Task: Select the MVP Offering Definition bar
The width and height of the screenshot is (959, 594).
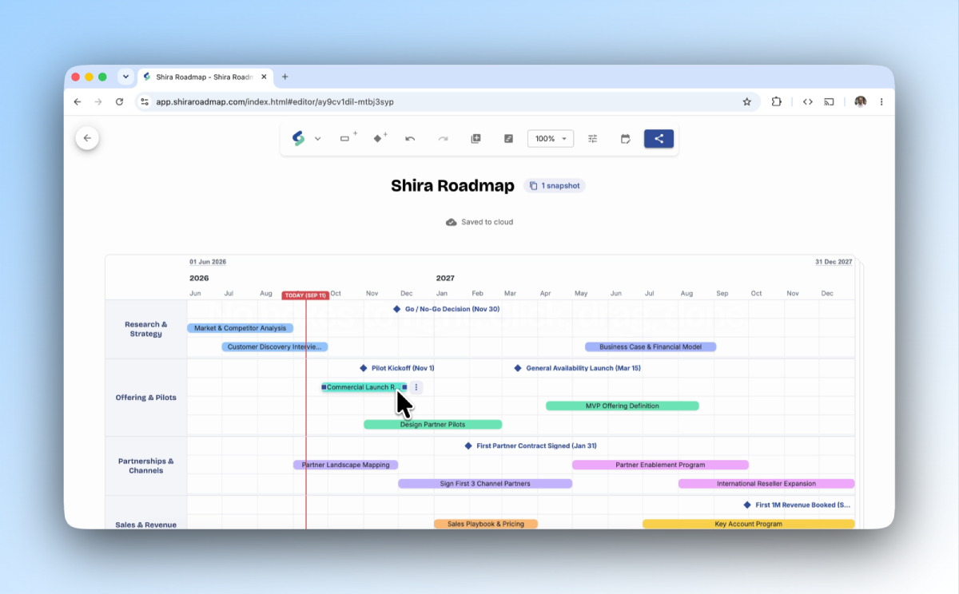Action: [623, 406]
